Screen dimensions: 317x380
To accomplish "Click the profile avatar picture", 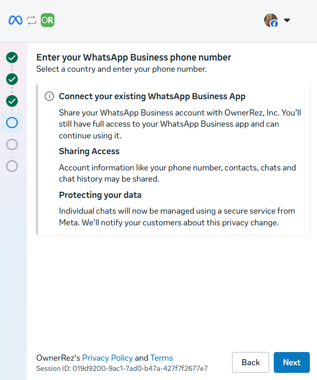I will (270, 20).
